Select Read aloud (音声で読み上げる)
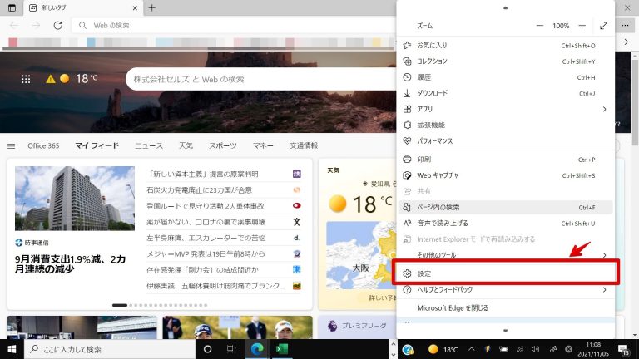The image size is (639, 359). (x=505, y=223)
